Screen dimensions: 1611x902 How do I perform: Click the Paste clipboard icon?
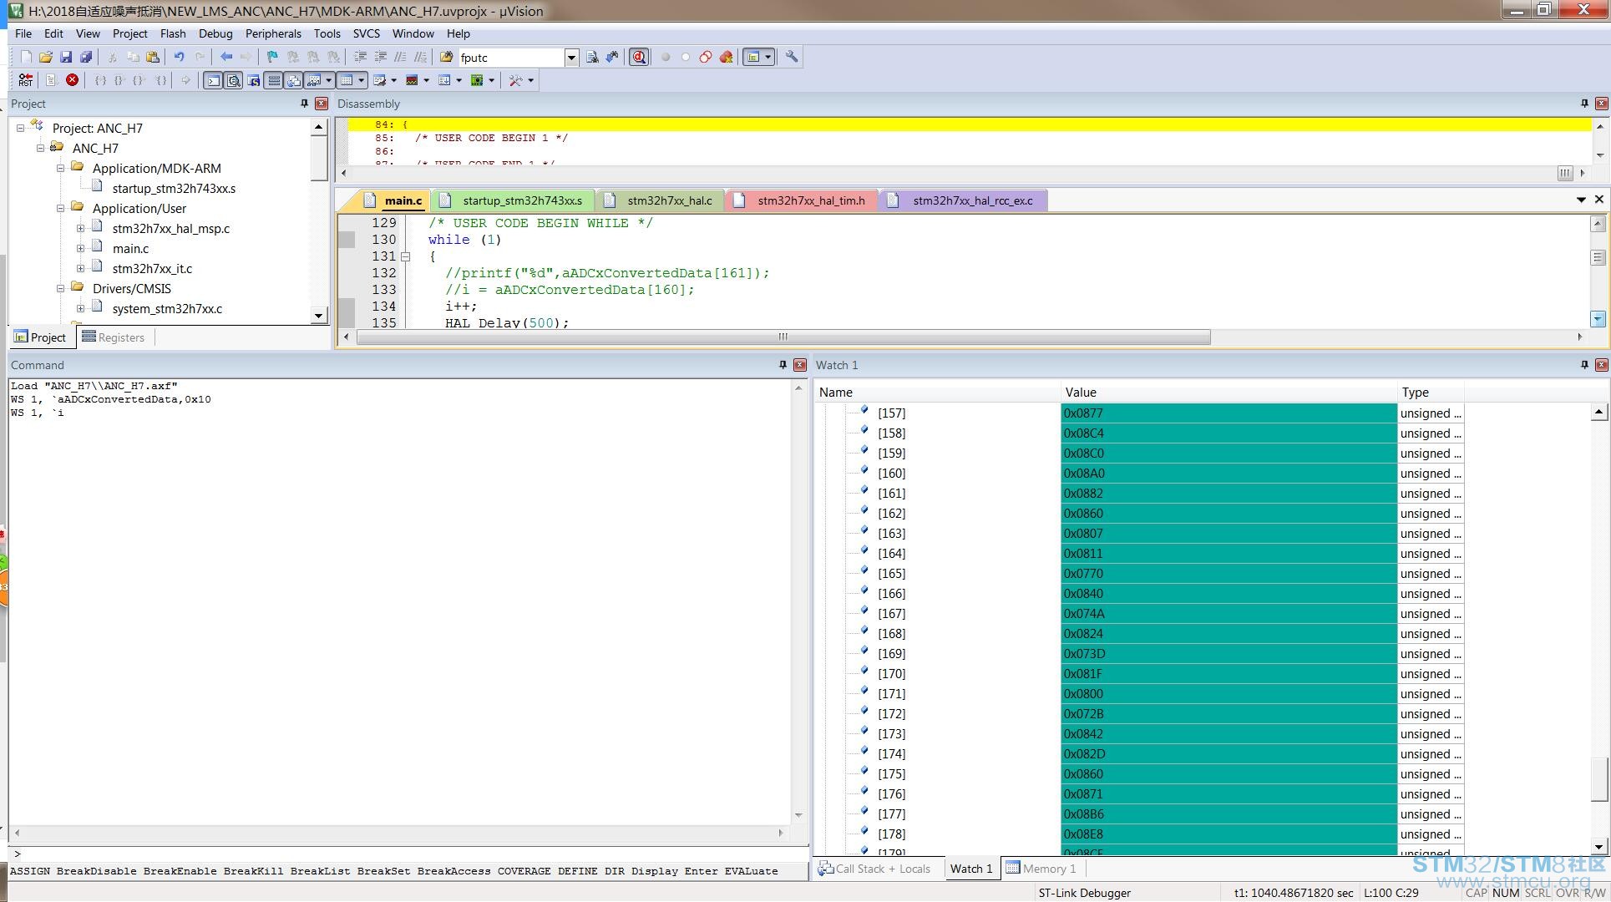point(153,57)
